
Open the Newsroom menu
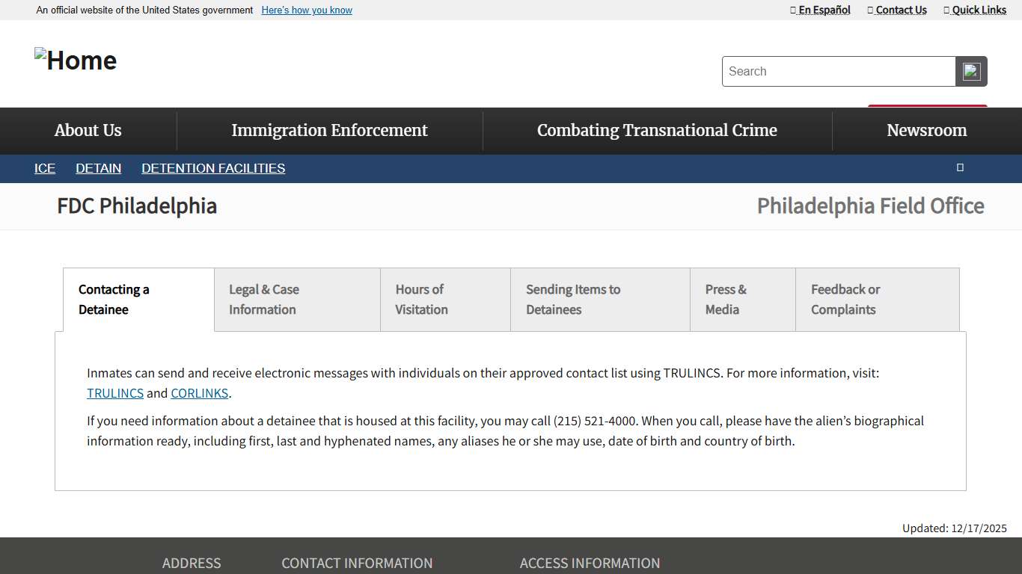tap(926, 131)
